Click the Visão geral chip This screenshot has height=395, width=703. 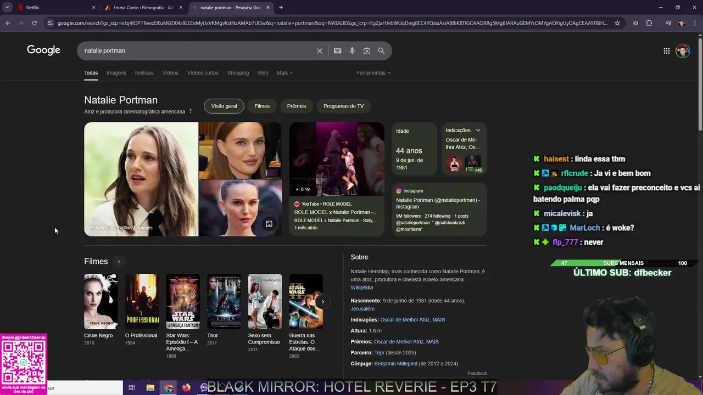[224, 106]
